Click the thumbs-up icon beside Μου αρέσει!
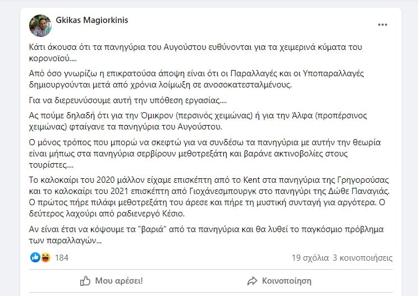 85,280
